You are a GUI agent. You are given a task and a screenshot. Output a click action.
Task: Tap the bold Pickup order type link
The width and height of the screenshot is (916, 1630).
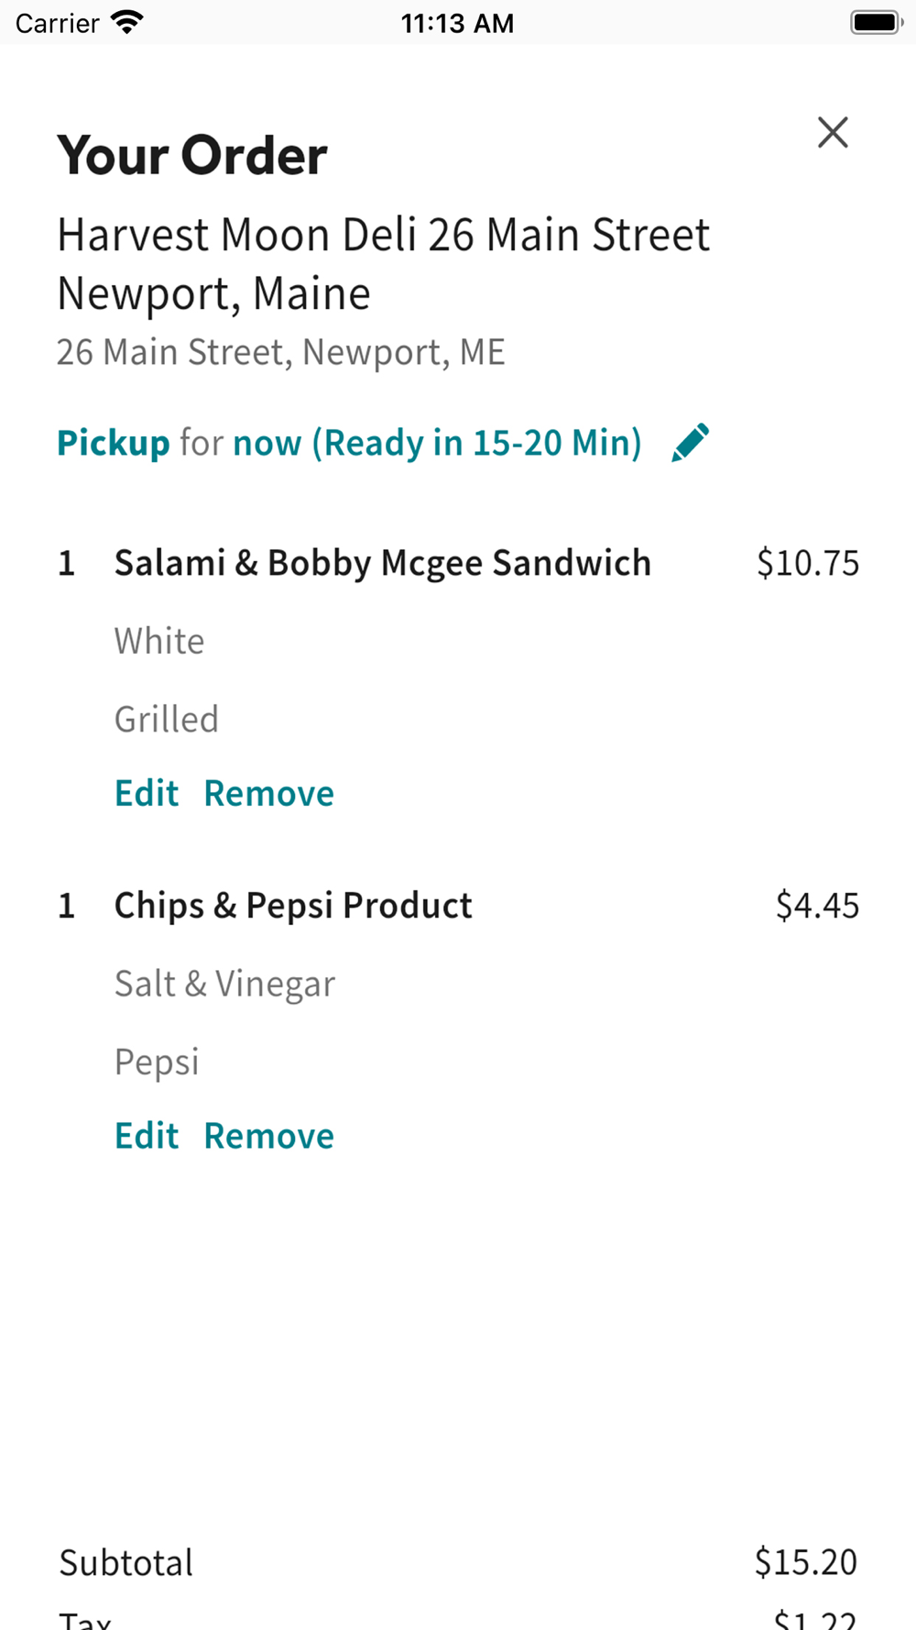tap(114, 443)
